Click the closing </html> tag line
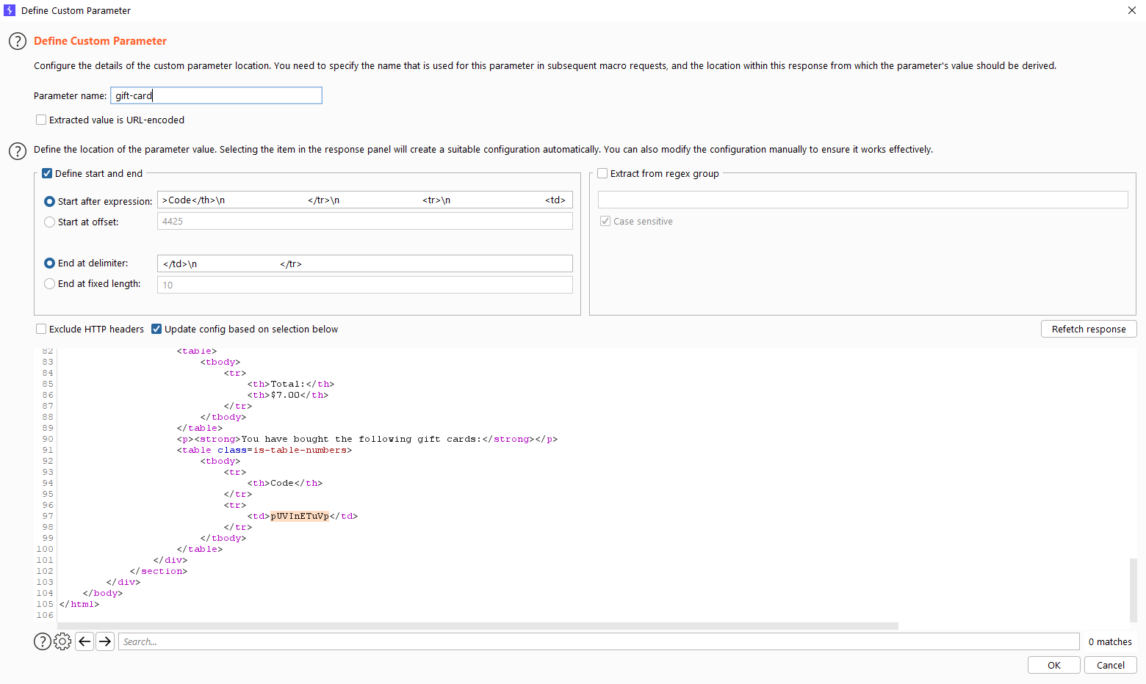 pyautogui.click(x=79, y=604)
